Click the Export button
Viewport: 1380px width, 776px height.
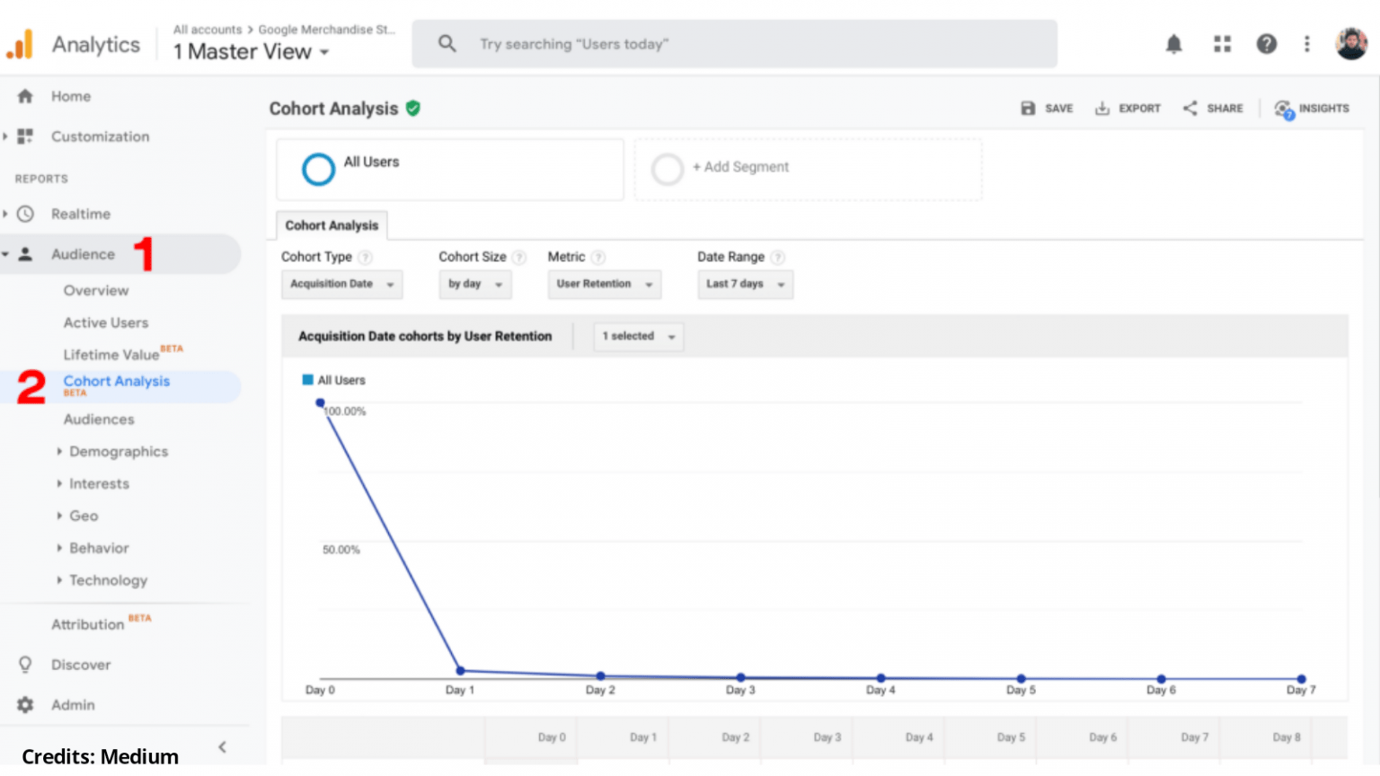point(1128,108)
